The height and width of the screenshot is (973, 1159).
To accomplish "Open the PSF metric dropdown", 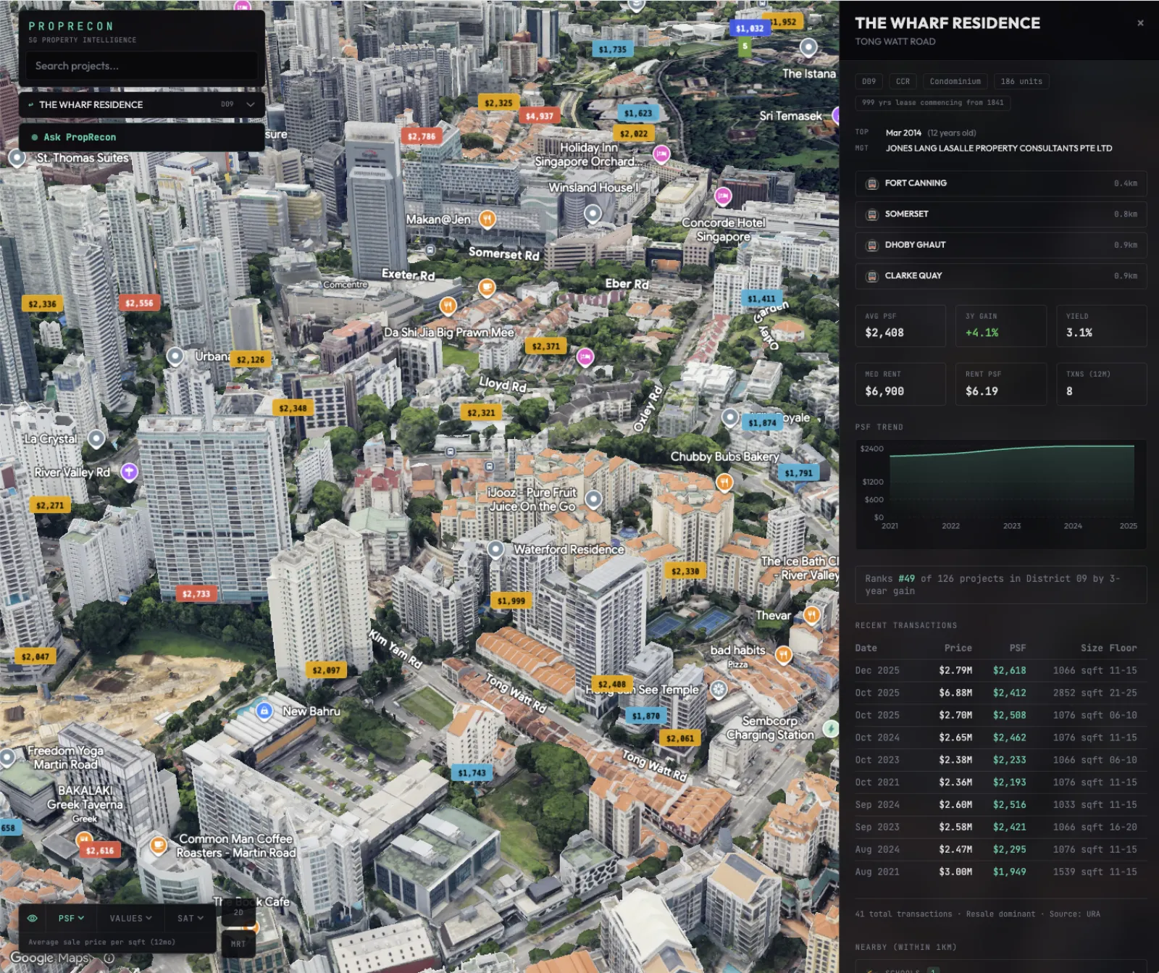I will [x=71, y=918].
